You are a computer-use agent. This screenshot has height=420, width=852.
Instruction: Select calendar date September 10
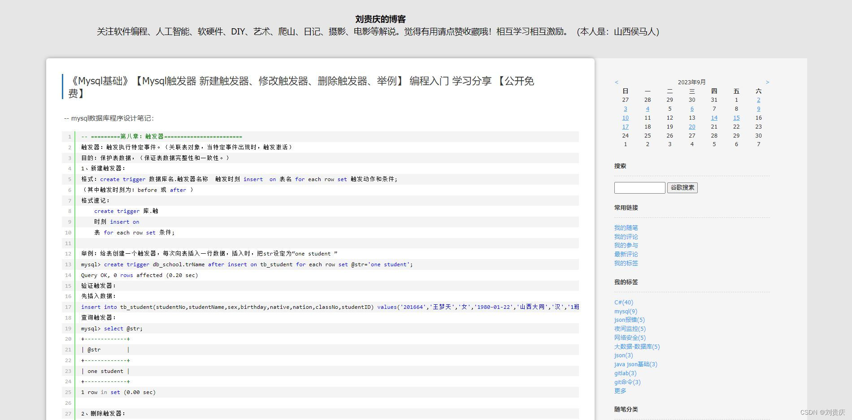[625, 118]
